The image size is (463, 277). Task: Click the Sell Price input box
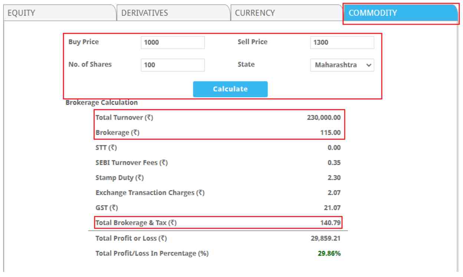342,43
